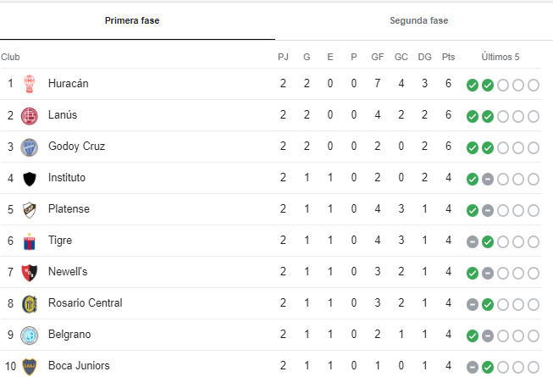
Task: Click the Instituto black shield crest
Action: [30, 179]
